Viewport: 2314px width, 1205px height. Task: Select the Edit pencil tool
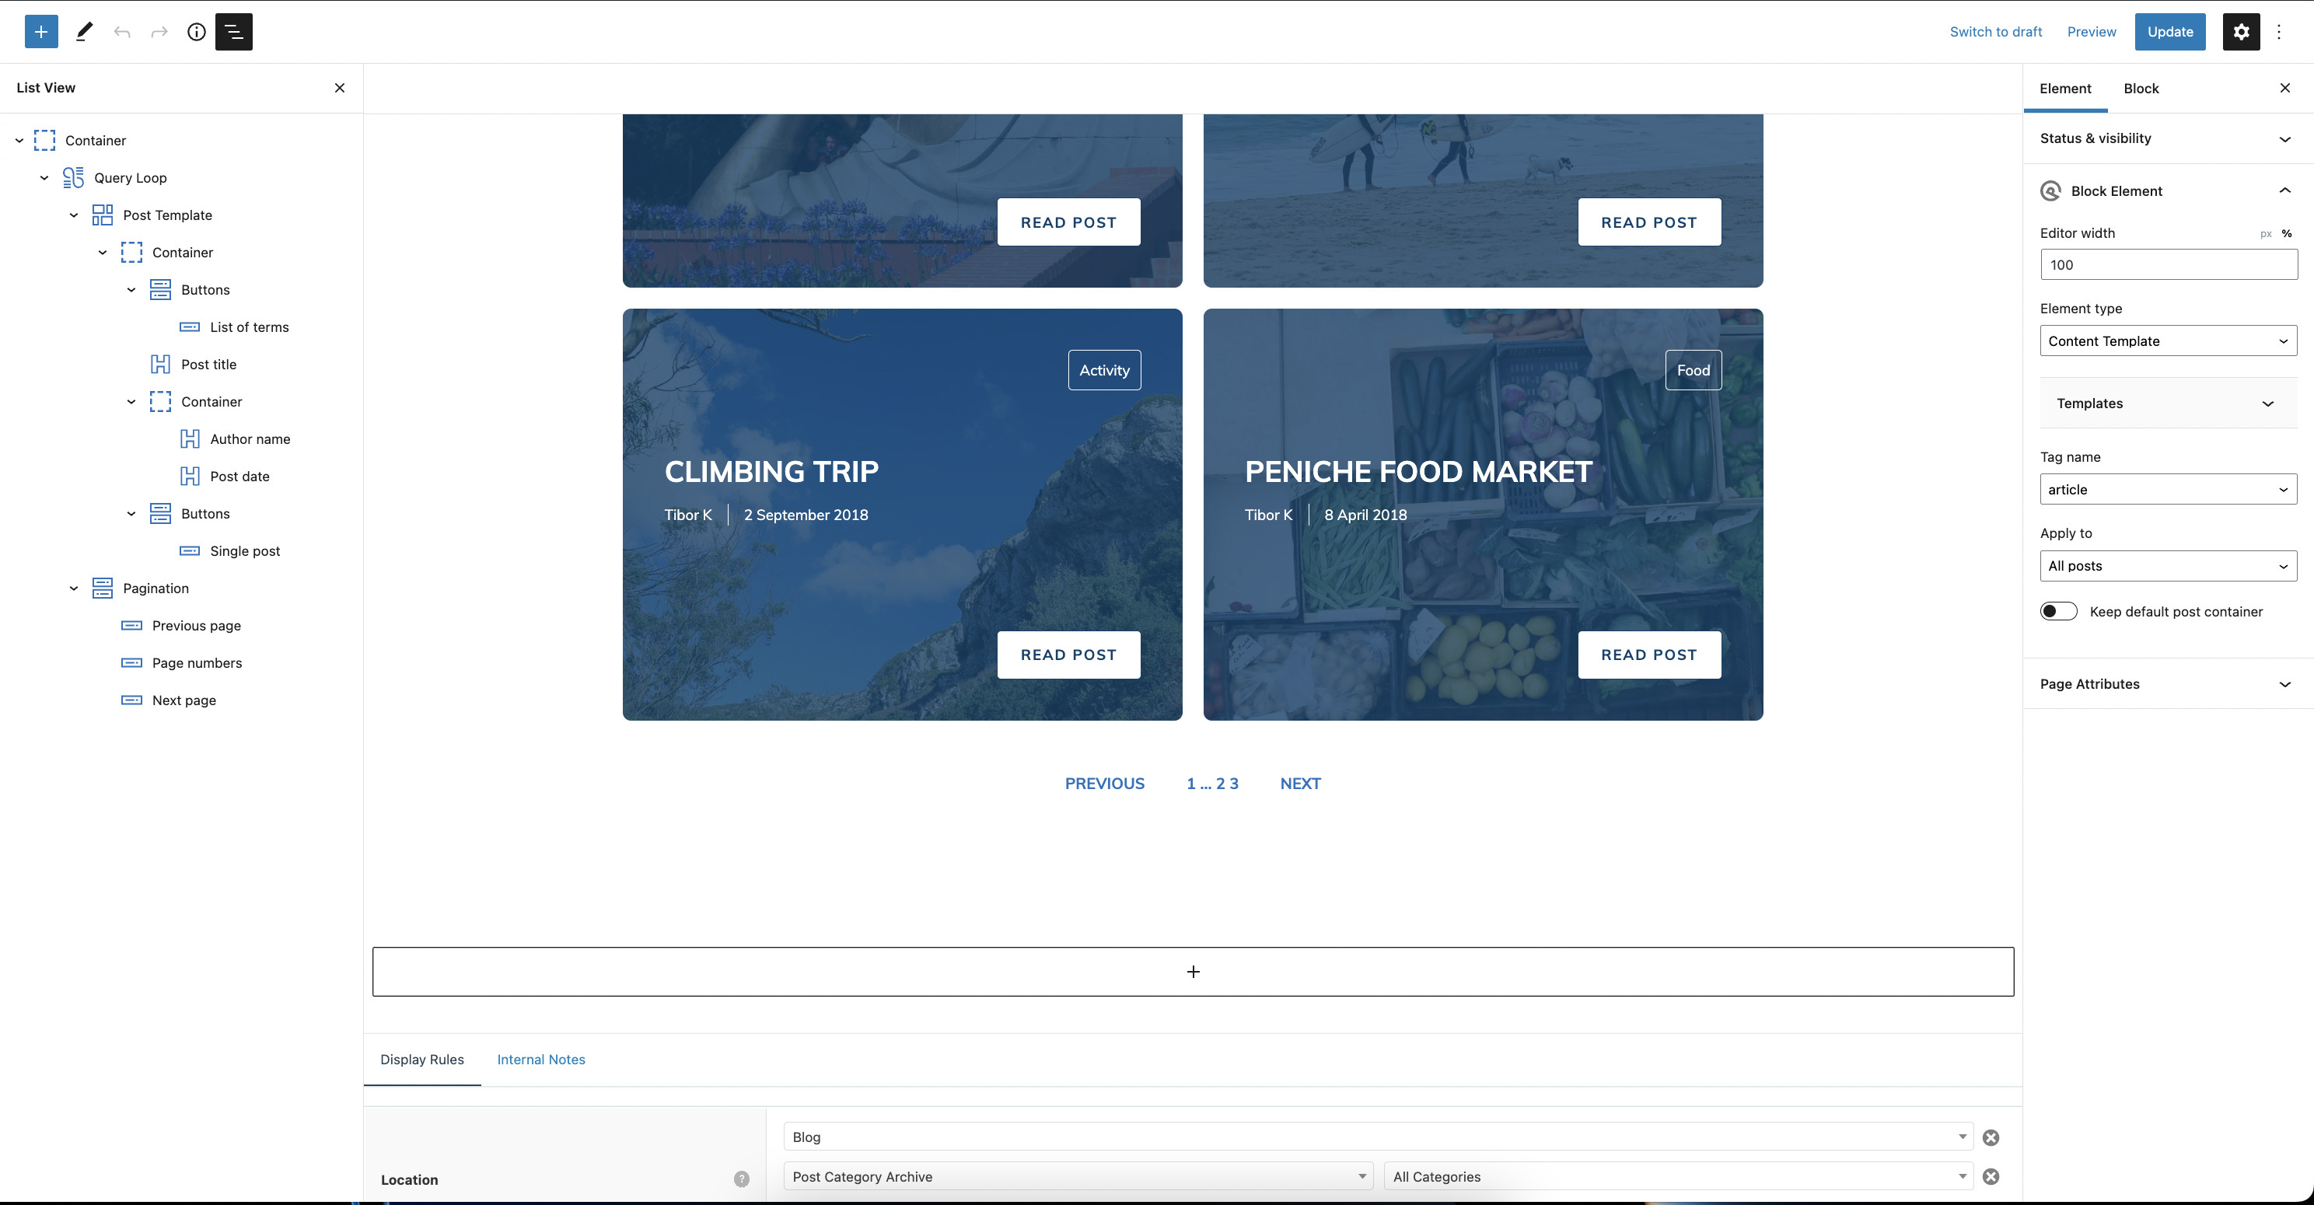click(85, 31)
